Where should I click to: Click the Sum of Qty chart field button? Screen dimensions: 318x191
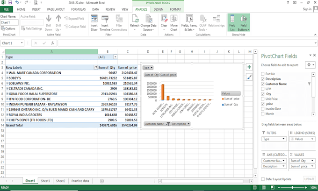point(152,75)
